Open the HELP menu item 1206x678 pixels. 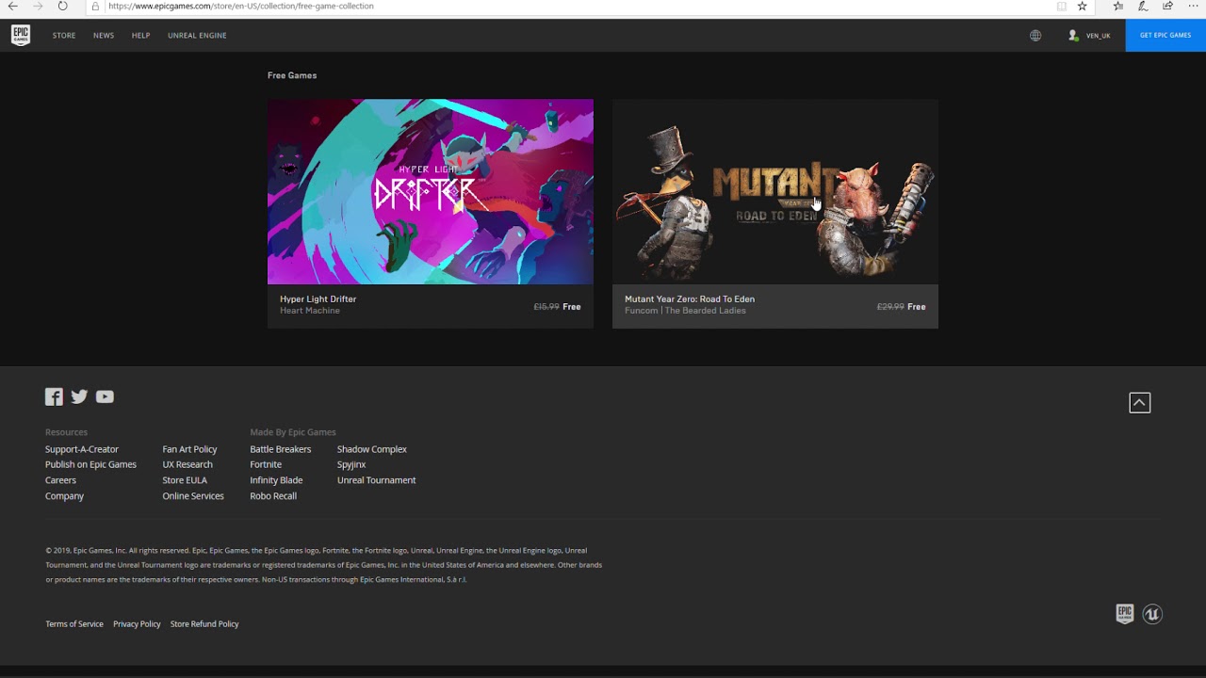tap(140, 35)
